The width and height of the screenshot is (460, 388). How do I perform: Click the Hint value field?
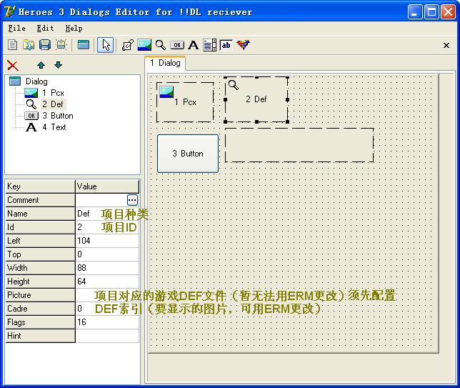pos(107,336)
